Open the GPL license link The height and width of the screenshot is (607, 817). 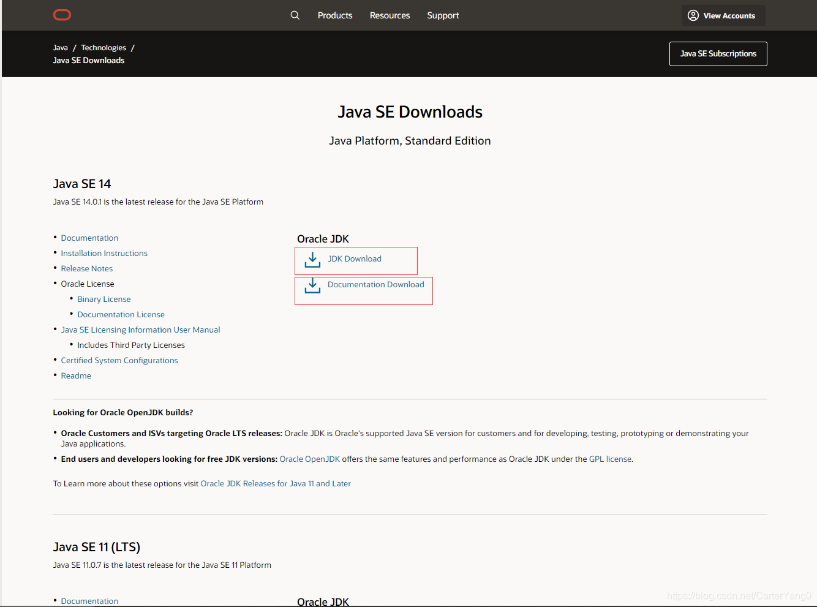point(610,459)
